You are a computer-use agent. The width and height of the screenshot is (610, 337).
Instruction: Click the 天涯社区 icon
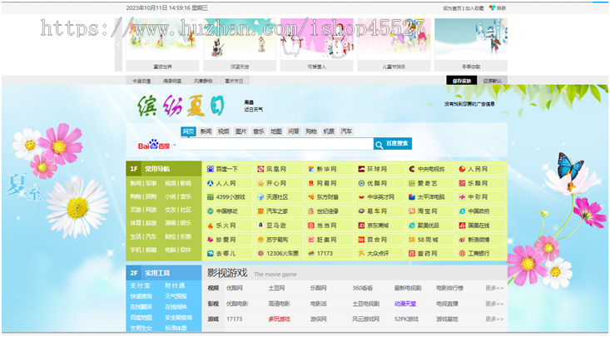point(260,197)
